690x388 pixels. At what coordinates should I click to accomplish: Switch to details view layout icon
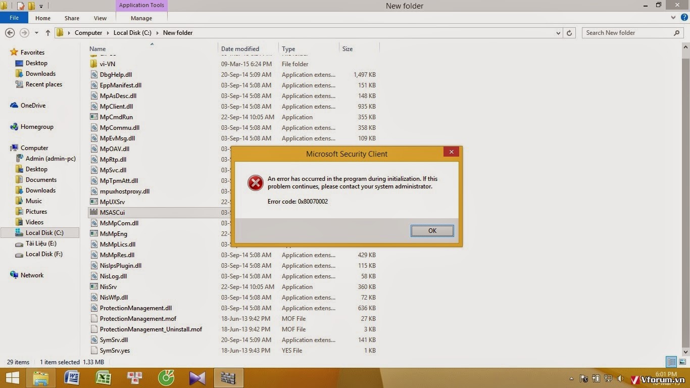(671, 362)
